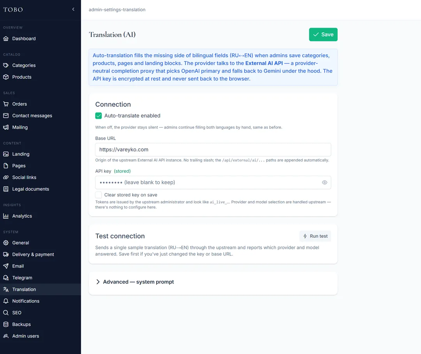Open Categories in the sidebar
This screenshot has width=421, height=354.
(x=40, y=65)
